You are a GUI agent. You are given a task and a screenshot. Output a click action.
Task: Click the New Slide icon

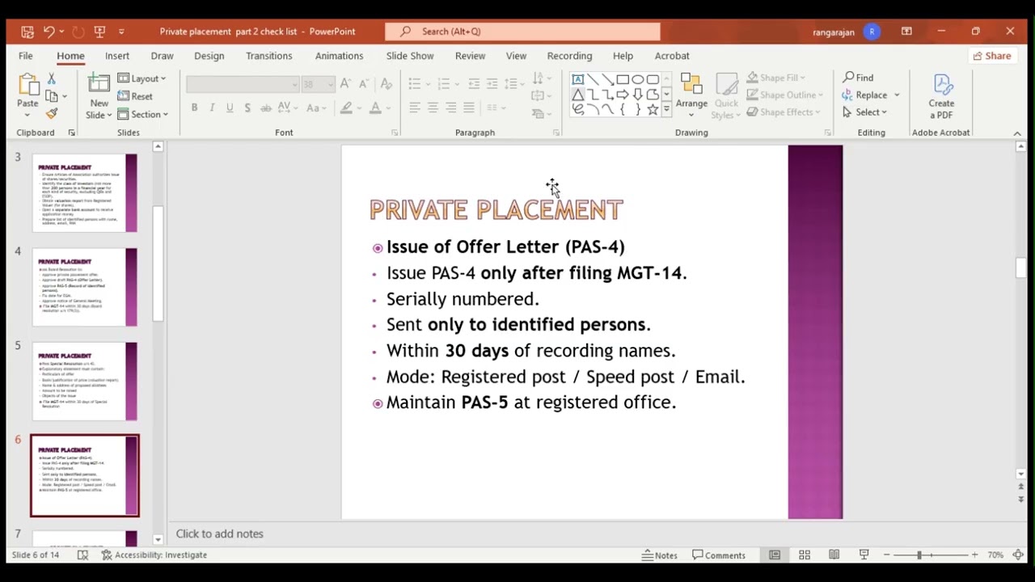pyautogui.click(x=99, y=85)
